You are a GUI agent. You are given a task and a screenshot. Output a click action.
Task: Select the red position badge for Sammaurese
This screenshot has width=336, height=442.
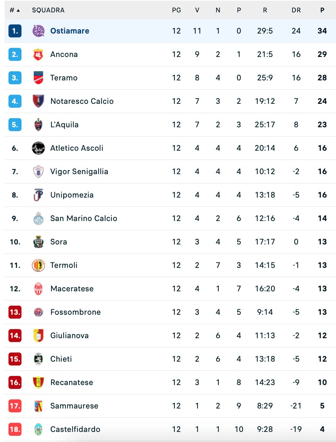click(14, 406)
